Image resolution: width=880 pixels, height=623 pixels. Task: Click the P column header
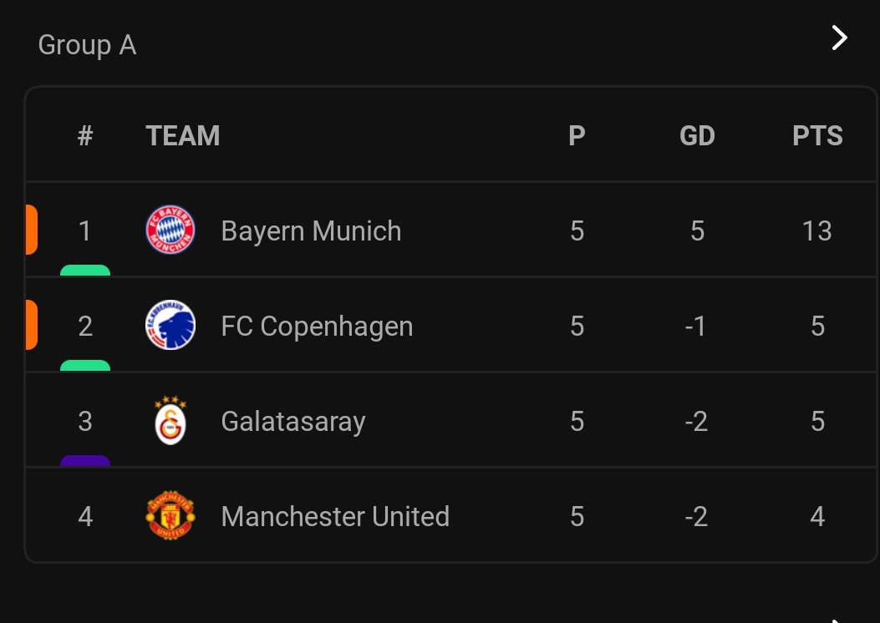577,135
